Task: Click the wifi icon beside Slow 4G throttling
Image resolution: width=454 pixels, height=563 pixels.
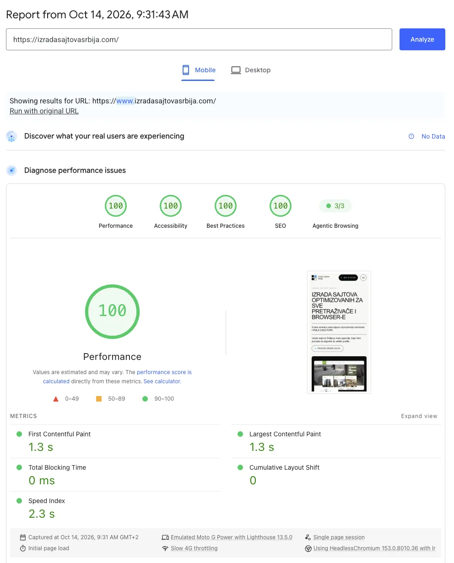Action: point(165,548)
